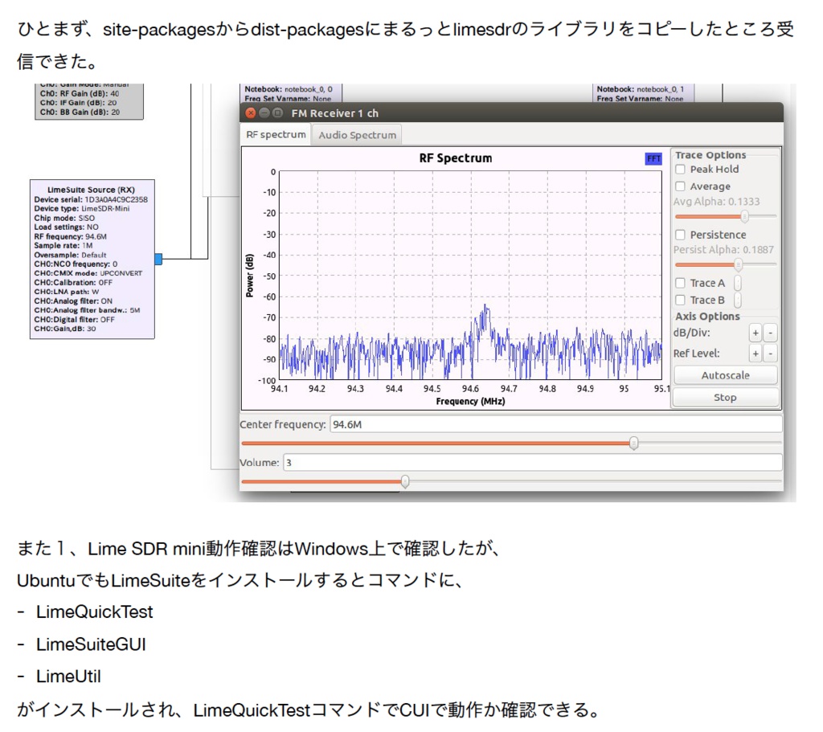Image resolution: width=823 pixels, height=732 pixels.
Task: Click the blue output port of LimeSuite Source
Action: point(158,259)
